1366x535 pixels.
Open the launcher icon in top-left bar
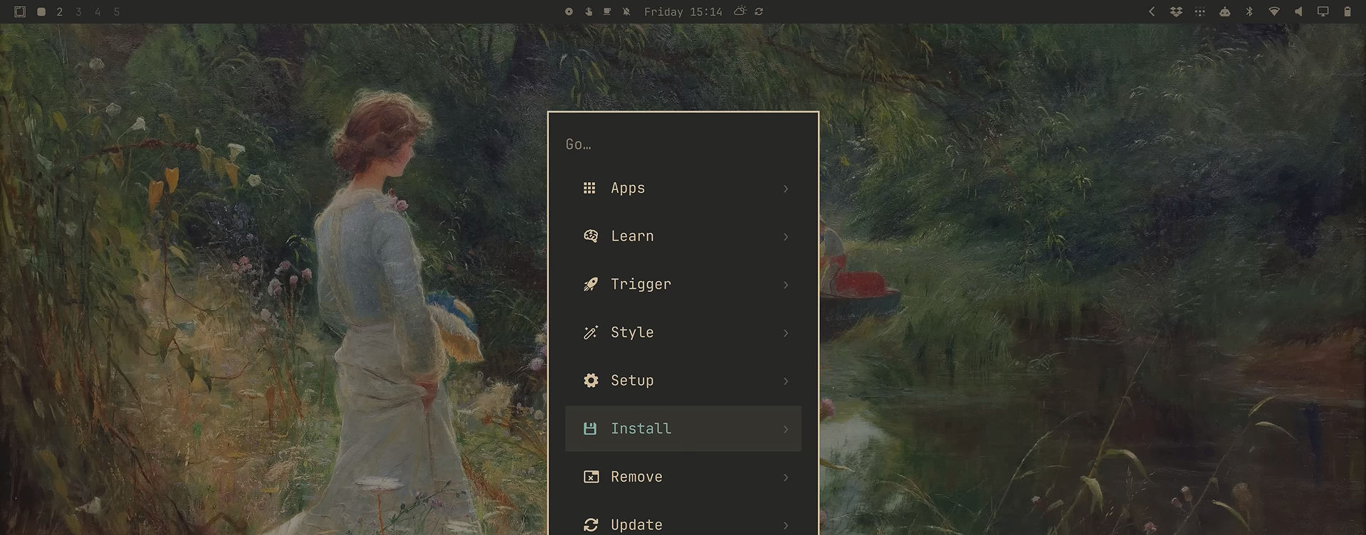[20, 12]
